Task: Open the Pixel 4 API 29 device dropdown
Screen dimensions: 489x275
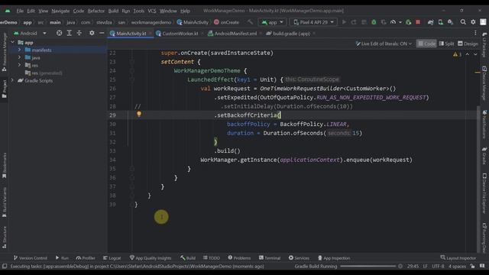Action: click(313, 22)
